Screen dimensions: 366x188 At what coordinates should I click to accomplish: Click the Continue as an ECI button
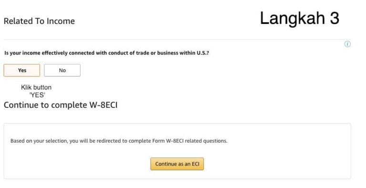(177, 164)
